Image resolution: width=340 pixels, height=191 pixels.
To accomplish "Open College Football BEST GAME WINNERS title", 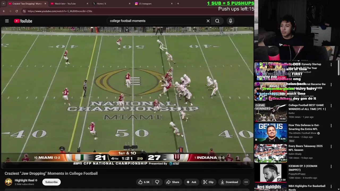I will point(307,107).
